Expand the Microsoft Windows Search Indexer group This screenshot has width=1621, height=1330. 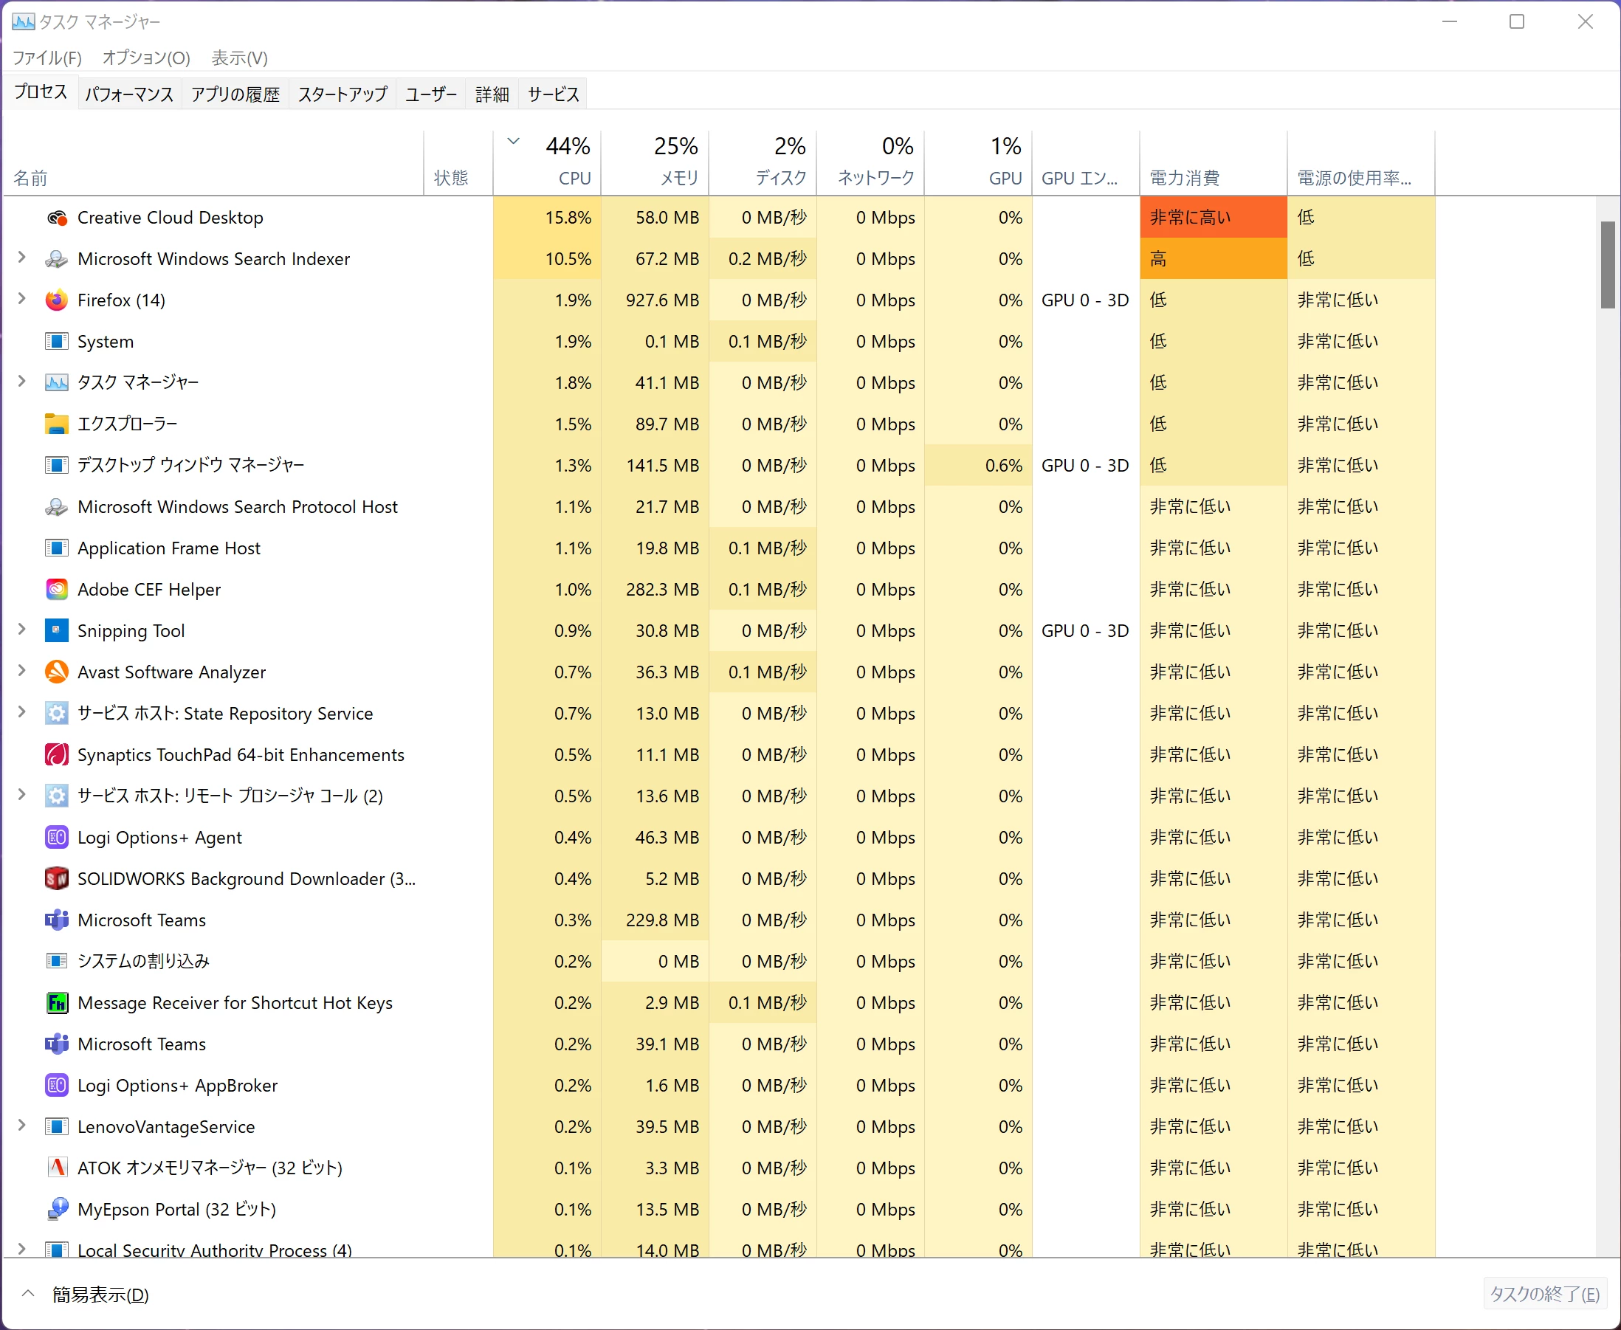(x=22, y=258)
